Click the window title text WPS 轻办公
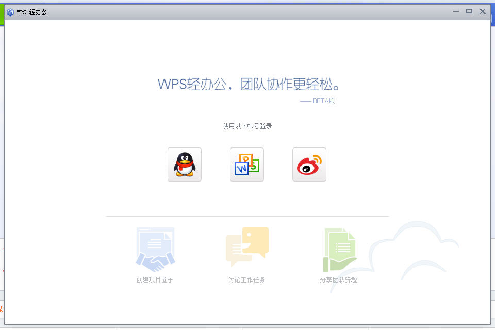 click(32, 12)
